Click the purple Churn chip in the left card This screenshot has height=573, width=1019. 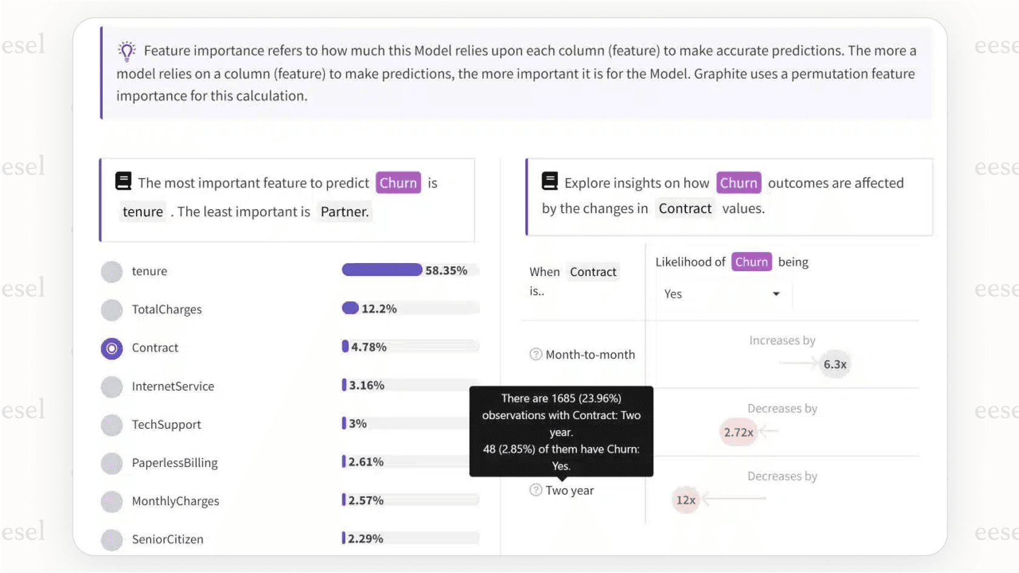(398, 183)
